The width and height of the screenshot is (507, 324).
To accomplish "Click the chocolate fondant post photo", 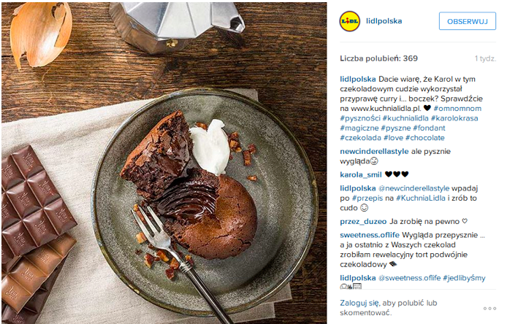I will (x=164, y=163).
